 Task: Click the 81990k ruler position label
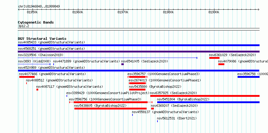point(214,12)
